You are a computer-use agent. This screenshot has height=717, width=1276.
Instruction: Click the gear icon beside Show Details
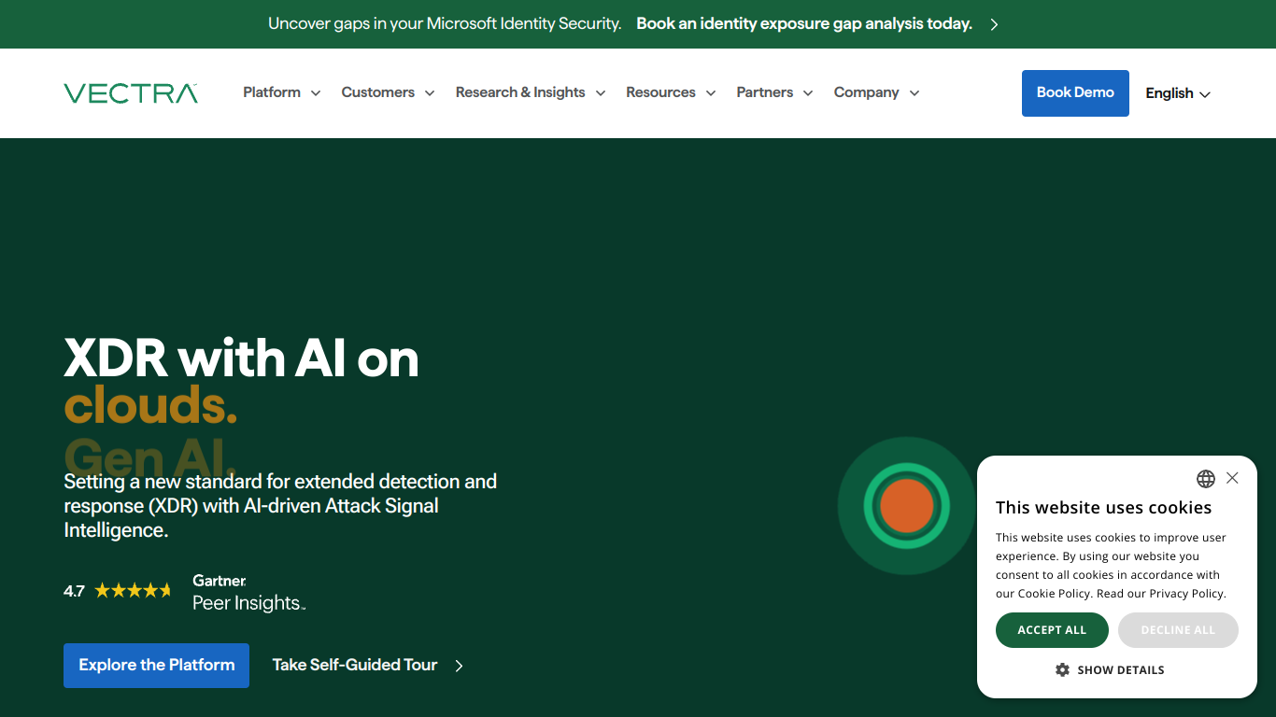(x=1062, y=669)
